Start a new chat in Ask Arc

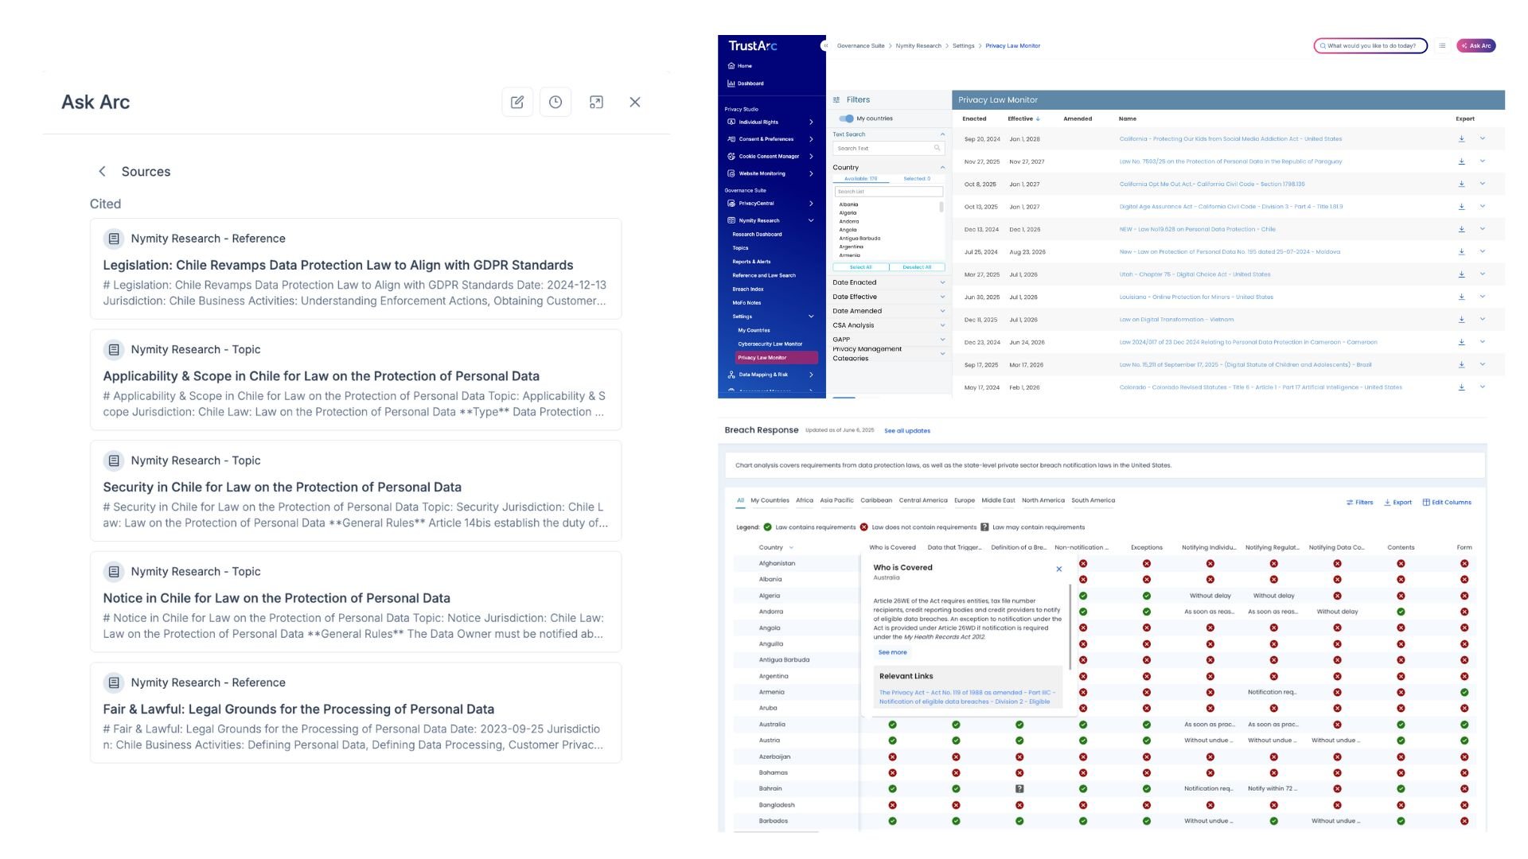[517, 102]
